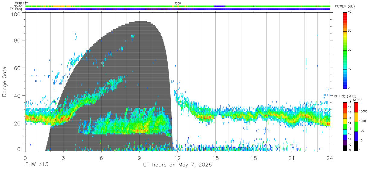Viewport: 371px width, 171px height.
Task: Click UT hour tick 12
Action: [177, 158]
